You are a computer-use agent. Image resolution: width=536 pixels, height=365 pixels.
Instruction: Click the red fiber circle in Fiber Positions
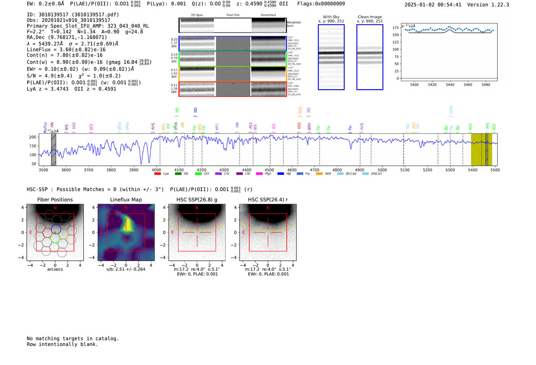click(47, 232)
